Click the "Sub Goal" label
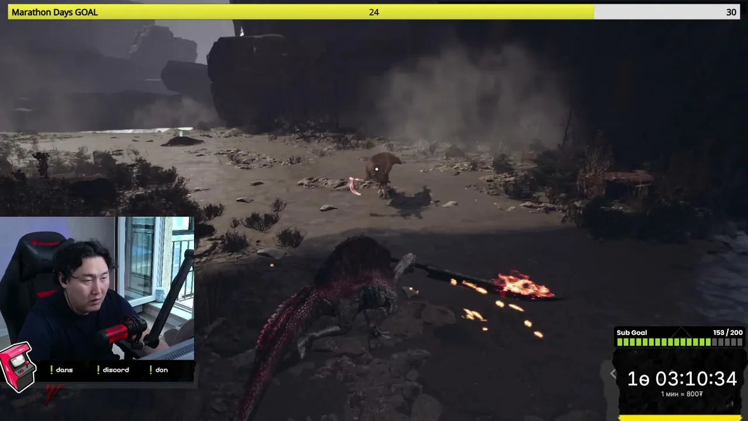This screenshot has height=421, width=748. click(632, 333)
